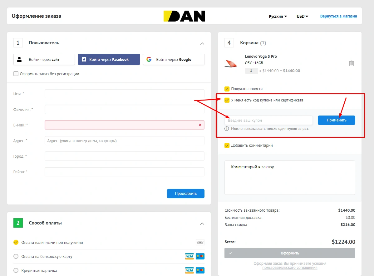Click the Mastercard icon beside credit card option
The height and width of the screenshot is (276, 374).
(x=200, y=270)
